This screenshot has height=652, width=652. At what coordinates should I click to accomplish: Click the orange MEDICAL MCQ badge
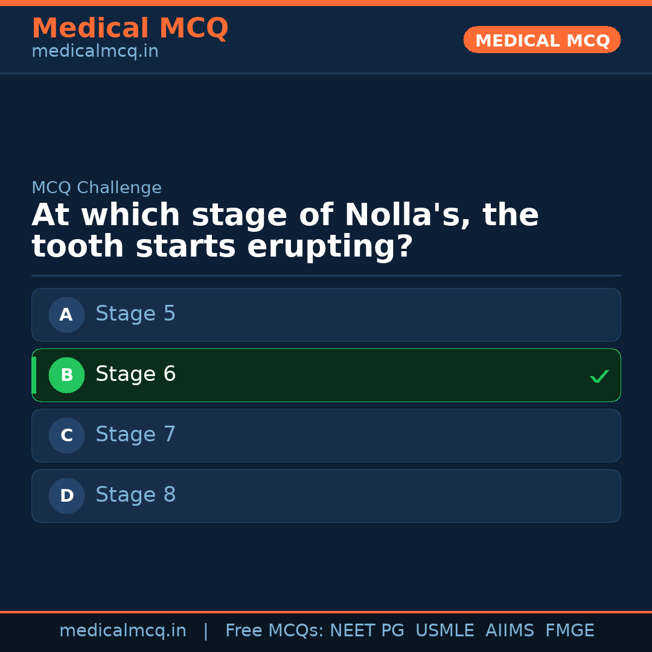click(x=542, y=40)
